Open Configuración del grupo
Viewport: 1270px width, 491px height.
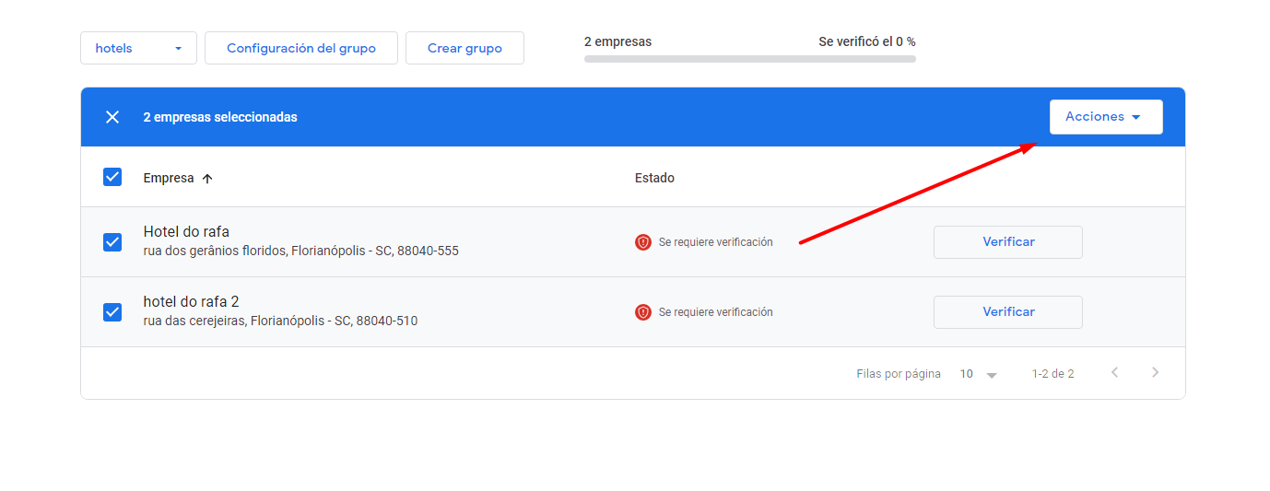[301, 48]
